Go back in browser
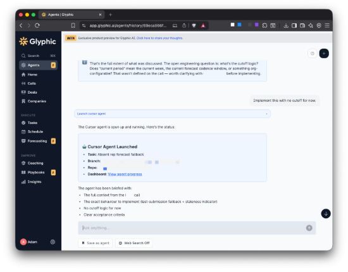The height and width of the screenshot is (272, 348). click(21, 25)
